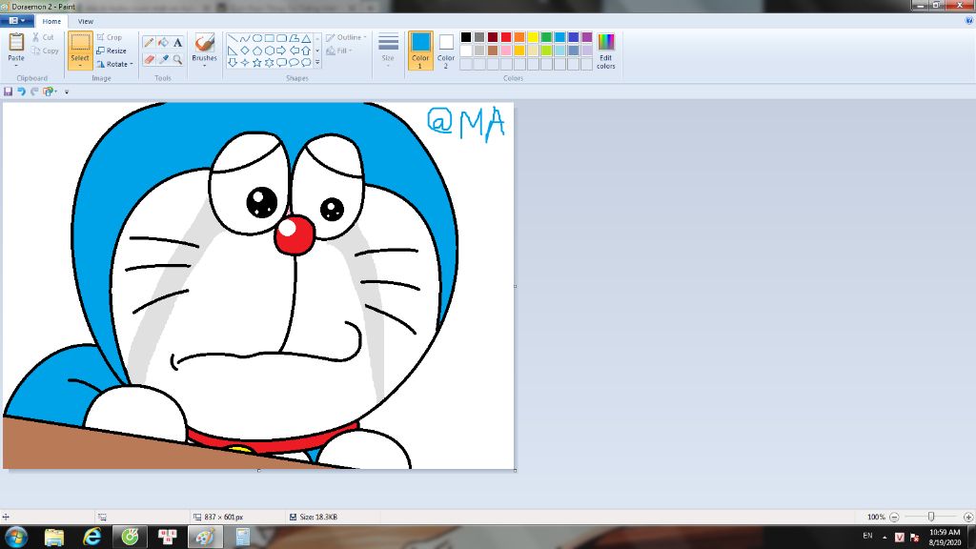
Task: Click the Copy button
Action: pos(45,51)
